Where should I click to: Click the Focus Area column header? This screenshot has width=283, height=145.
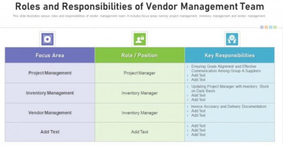pos(50,55)
